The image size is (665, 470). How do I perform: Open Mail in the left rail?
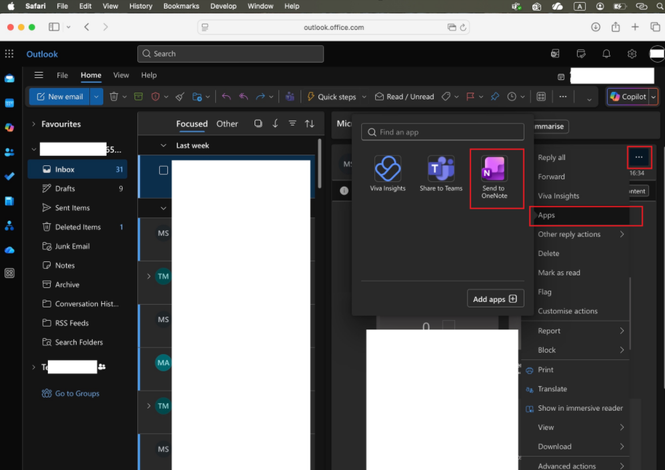pyautogui.click(x=9, y=79)
